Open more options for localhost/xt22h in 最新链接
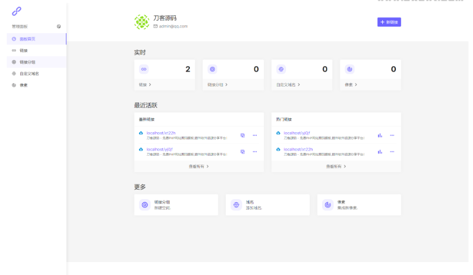473x275 pixels. click(255, 135)
